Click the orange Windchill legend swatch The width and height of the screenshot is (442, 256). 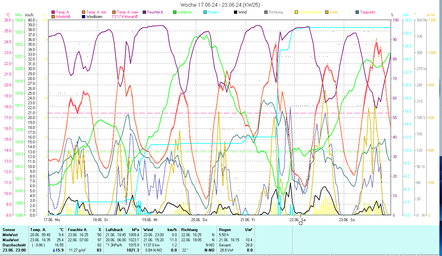coord(53,17)
